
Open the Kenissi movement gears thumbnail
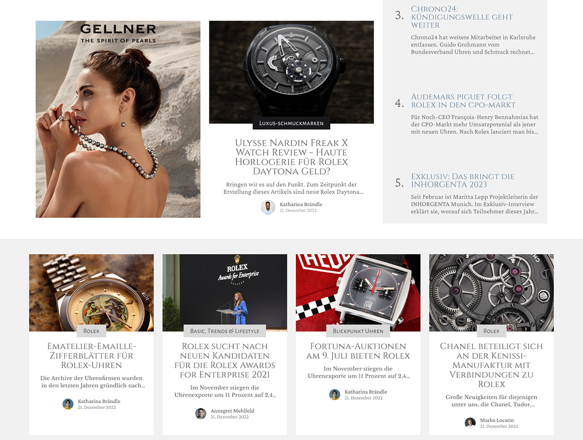[491, 293]
